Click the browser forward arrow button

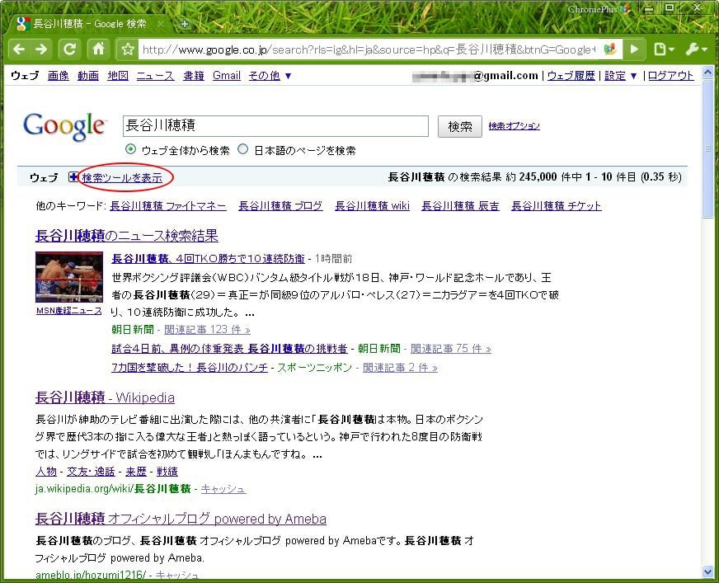point(41,49)
